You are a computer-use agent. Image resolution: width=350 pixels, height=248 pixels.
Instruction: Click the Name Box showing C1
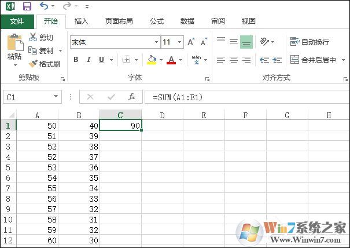click(28, 97)
